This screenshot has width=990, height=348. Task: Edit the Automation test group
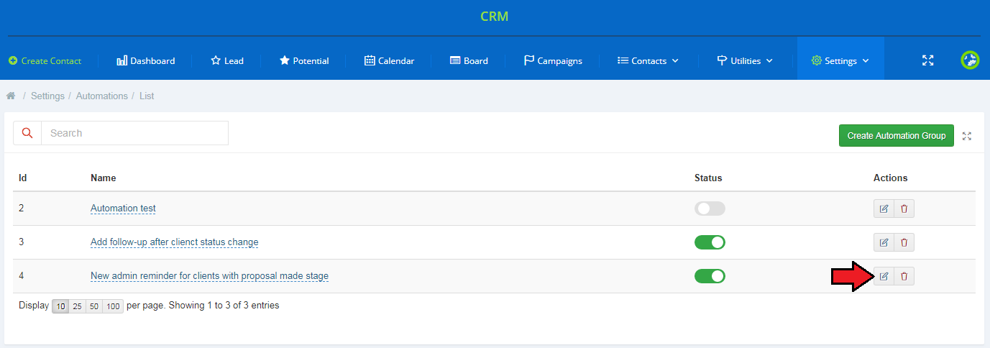coord(884,209)
